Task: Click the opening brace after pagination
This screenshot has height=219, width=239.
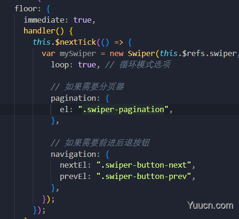Action: [x=107, y=98]
